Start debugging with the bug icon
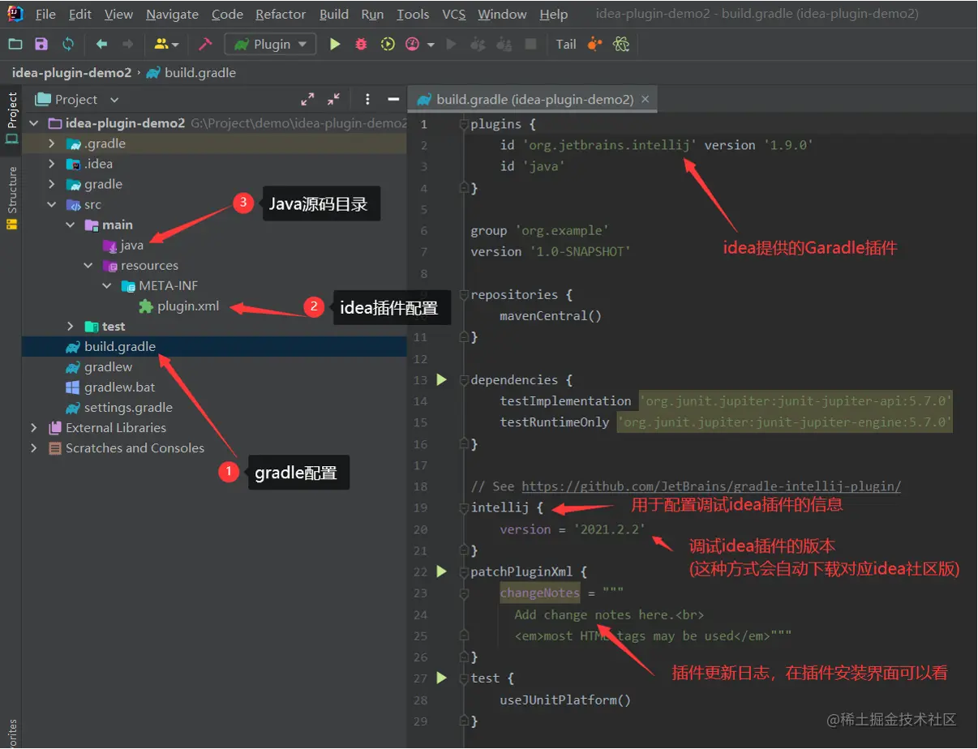Viewport: 978px width, 749px height. point(362,45)
